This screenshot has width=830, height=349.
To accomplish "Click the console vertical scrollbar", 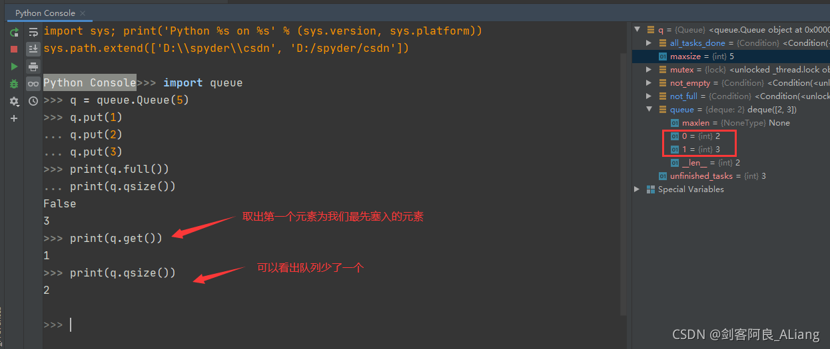I will click(623, 166).
